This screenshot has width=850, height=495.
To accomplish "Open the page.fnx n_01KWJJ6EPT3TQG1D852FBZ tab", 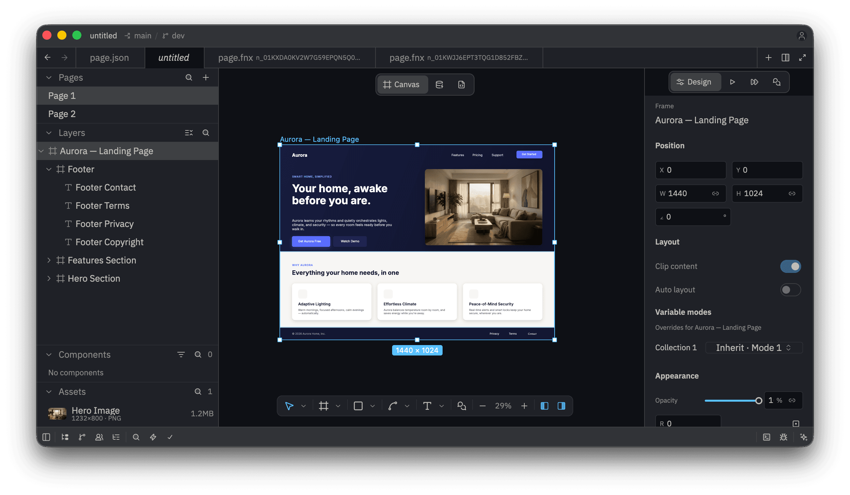I will (459, 58).
